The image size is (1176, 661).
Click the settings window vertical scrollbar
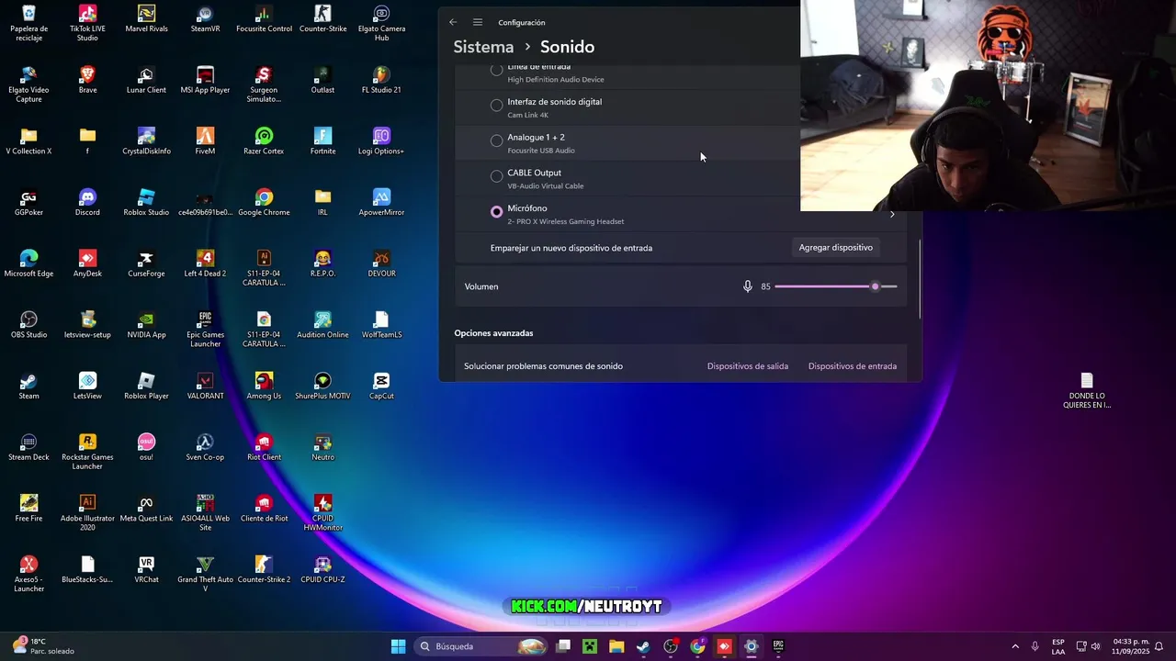pyautogui.click(x=920, y=278)
